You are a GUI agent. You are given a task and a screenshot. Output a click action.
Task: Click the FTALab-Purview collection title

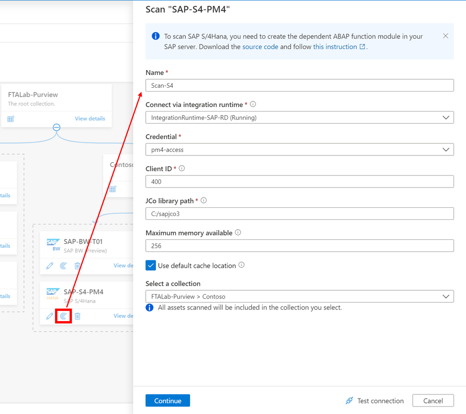33,94
